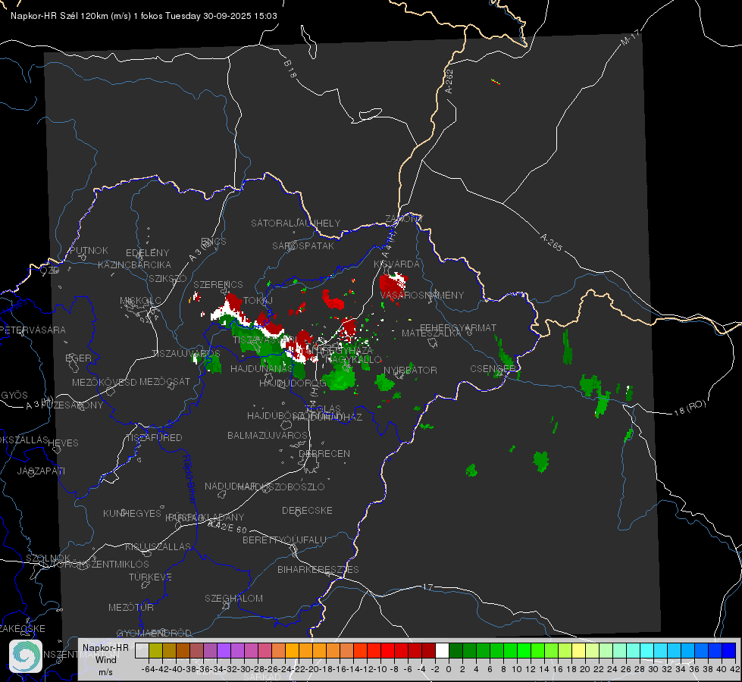Click the city label 'EGER'
The width and height of the screenshot is (742, 682).
[78, 358]
